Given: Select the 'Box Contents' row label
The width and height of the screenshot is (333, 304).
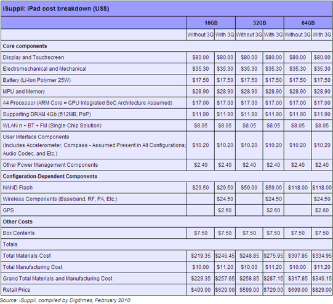Looking at the screenshot, I should 18,233.
